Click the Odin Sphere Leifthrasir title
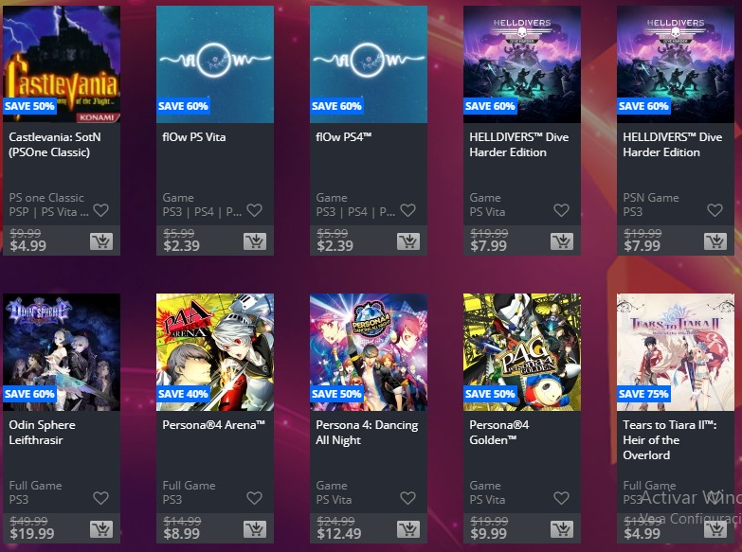Image resolution: width=742 pixels, height=552 pixels. 42,433
